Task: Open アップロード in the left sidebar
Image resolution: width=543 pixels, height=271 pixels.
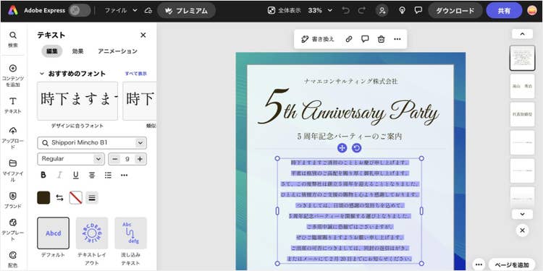Action: 13,137
